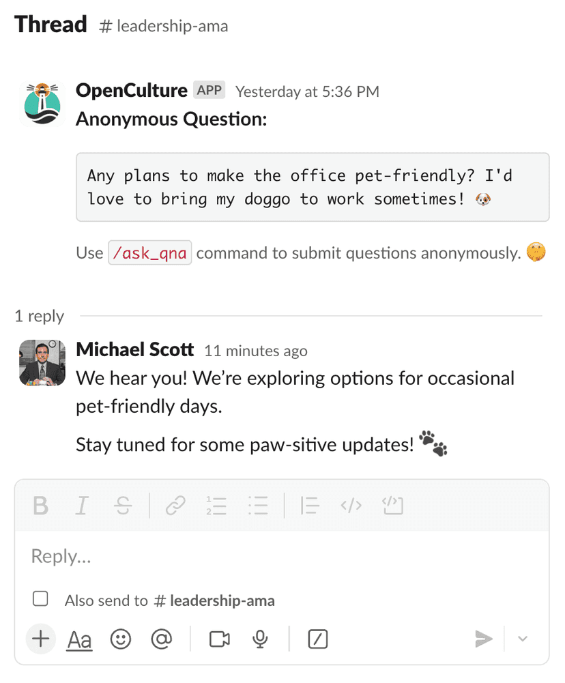This screenshot has width=565, height=683.
Task: Insert a link using the link icon
Action: click(176, 506)
